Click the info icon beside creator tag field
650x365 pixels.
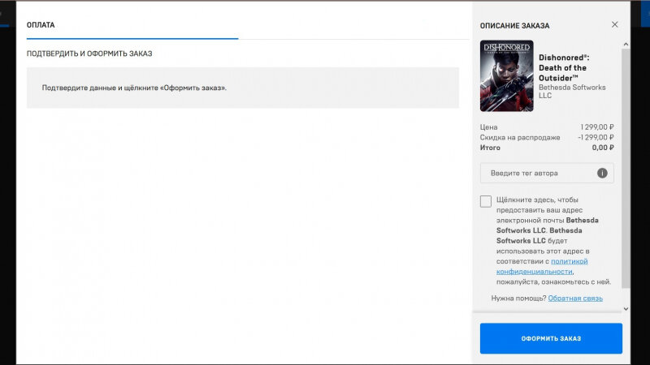[602, 173]
